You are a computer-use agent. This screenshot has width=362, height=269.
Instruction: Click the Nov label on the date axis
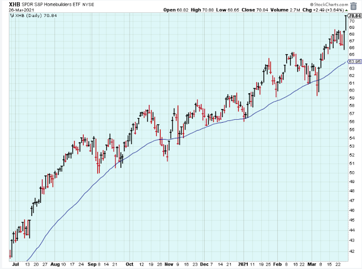169,264
